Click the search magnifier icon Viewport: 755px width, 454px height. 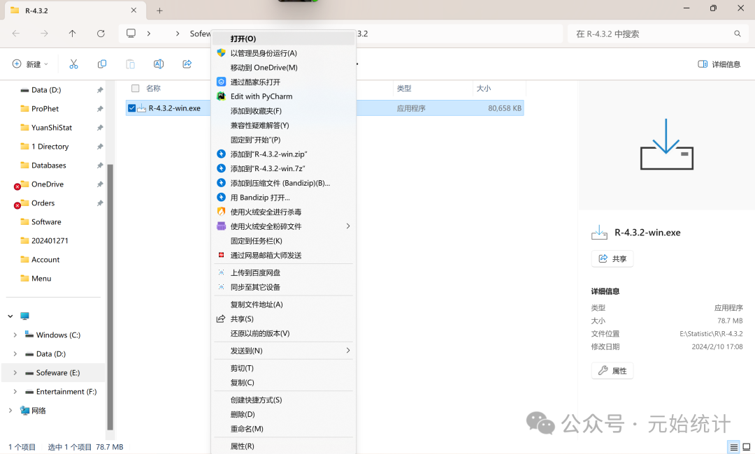click(737, 34)
